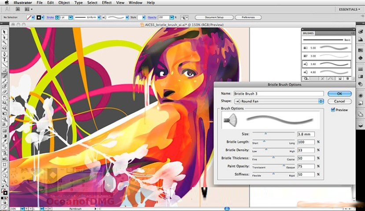365x211 pixels.
Task: Open the Effect menu
Action: click(x=107, y=3)
